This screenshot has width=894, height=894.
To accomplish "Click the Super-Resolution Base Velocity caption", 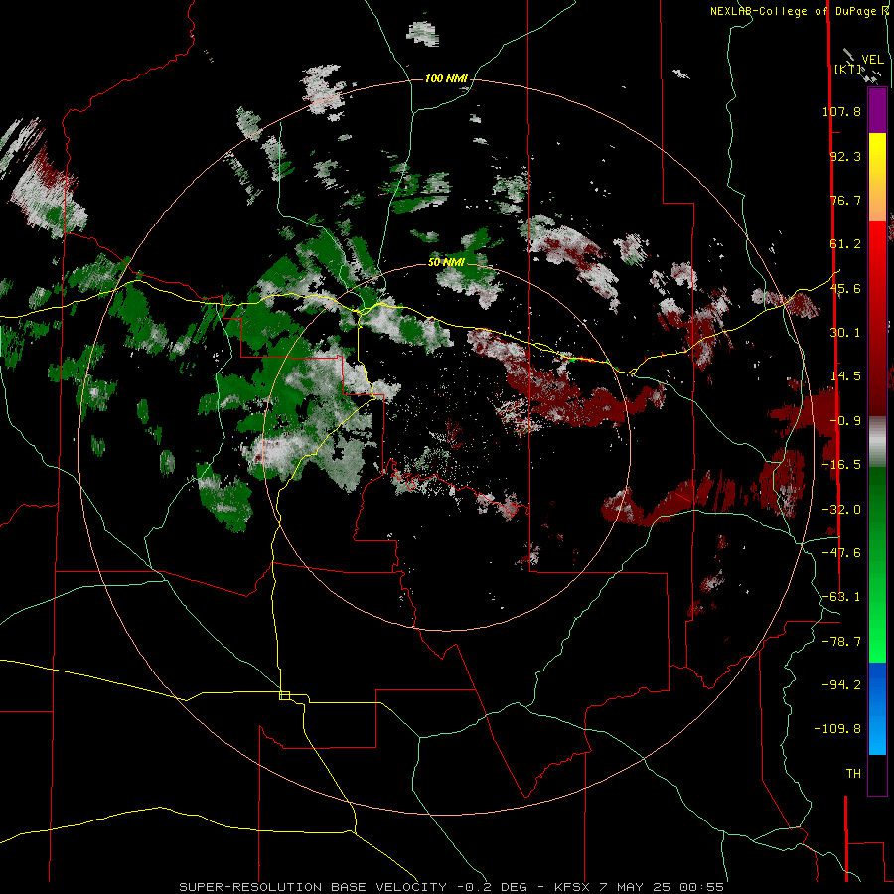I will (x=452, y=887).
